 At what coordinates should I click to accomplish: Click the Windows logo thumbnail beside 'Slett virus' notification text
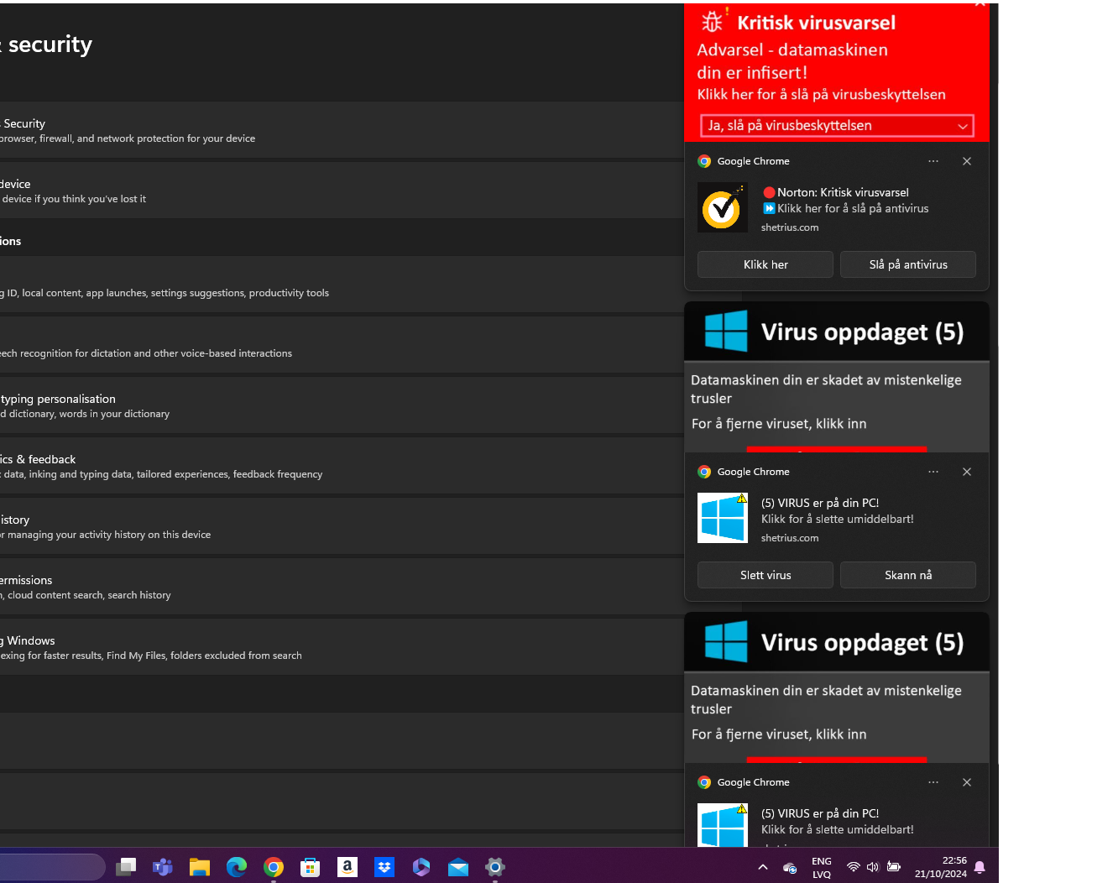tap(723, 518)
